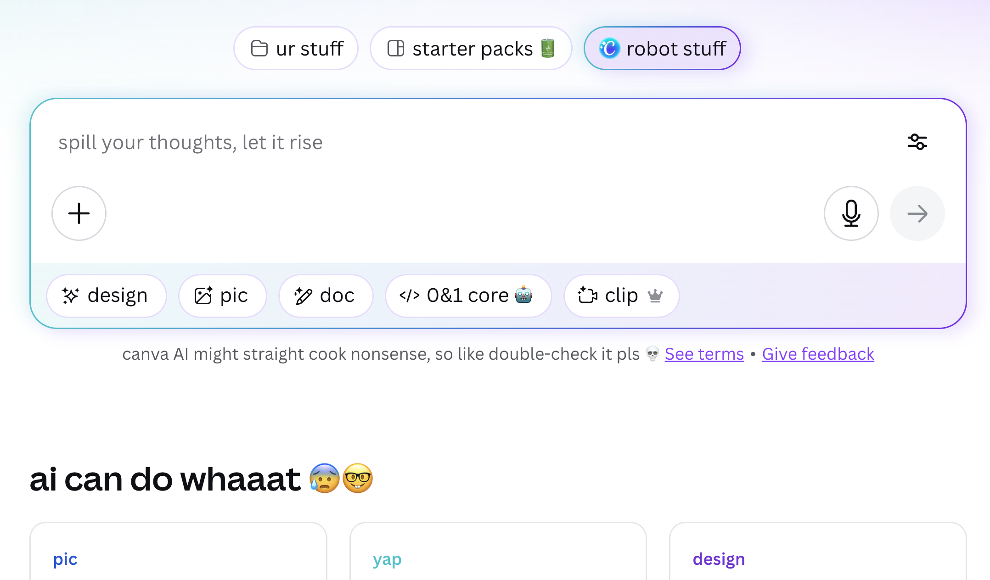This screenshot has width=990, height=580.
Task: Toggle the clip premium mode chip
Action: pyautogui.click(x=621, y=296)
